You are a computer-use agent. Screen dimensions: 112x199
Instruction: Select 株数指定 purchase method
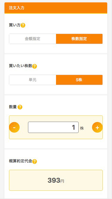(x=79, y=39)
